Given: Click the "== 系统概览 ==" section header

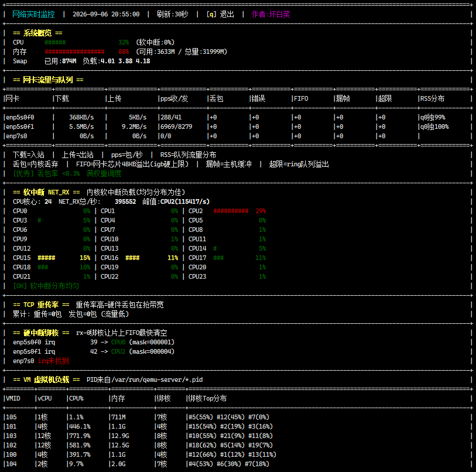Looking at the screenshot, I should (x=37, y=33).
